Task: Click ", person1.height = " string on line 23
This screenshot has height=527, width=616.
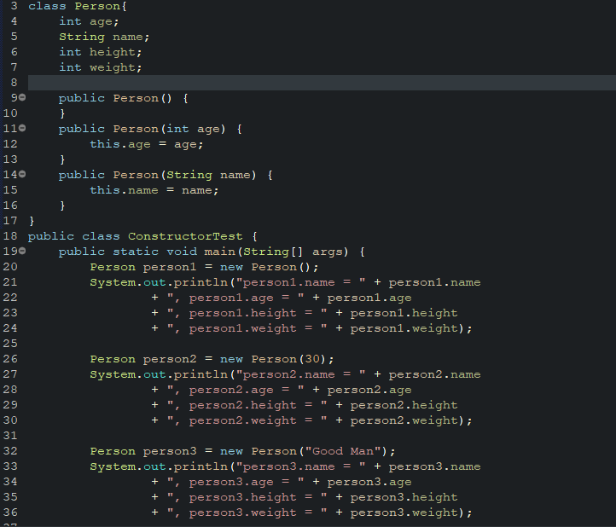Action: [x=247, y=313]
